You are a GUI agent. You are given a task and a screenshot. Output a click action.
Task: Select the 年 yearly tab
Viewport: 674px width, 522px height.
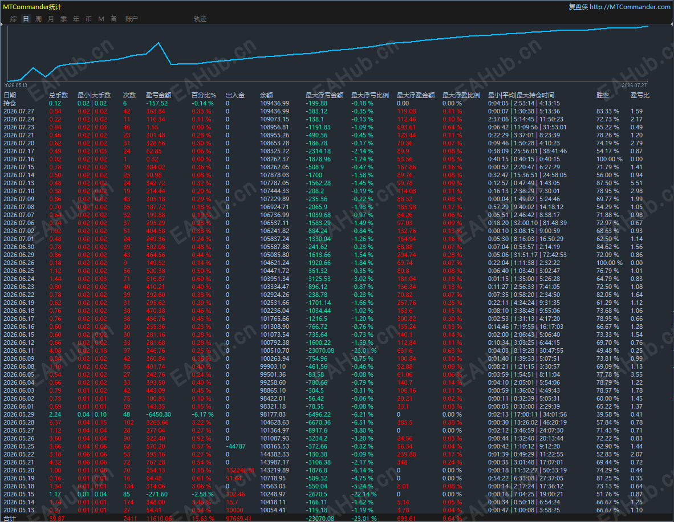pyautogui.click(x=76, y=19)
